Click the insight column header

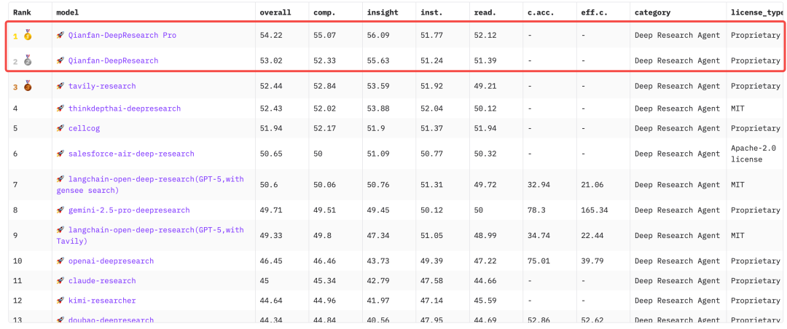381,12
